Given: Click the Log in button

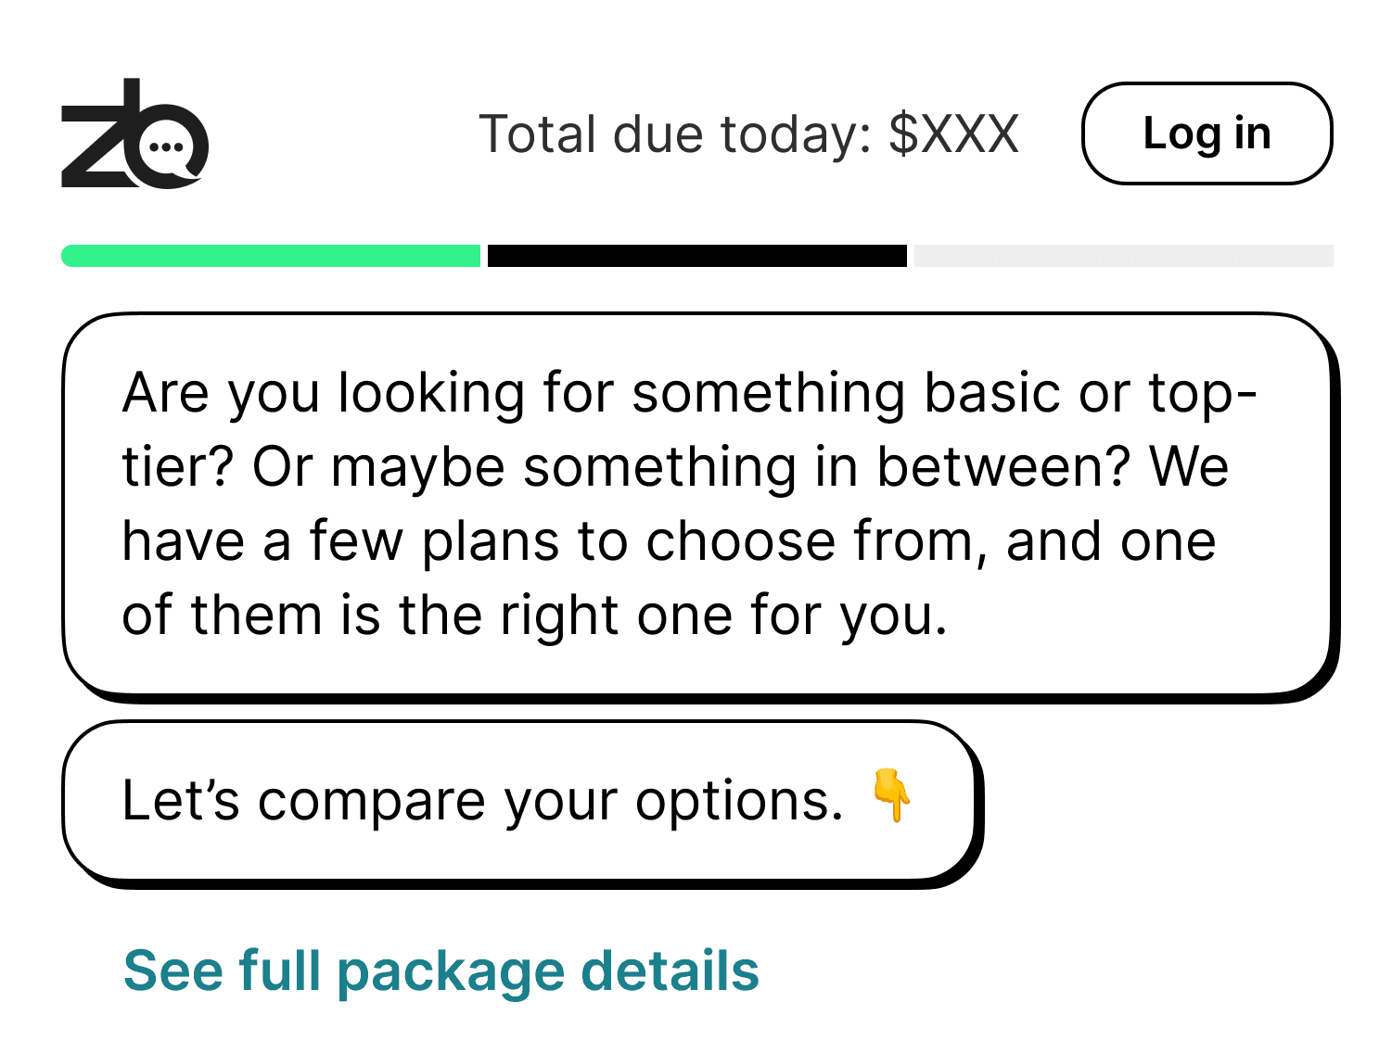Looking at the screenshot, I should pyautogui.click(x=1207, y=133).
